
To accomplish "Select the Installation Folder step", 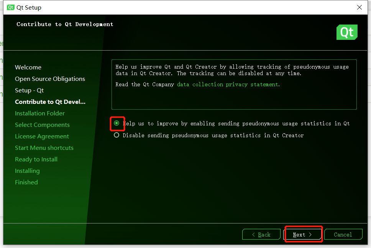I will [40, 113].
